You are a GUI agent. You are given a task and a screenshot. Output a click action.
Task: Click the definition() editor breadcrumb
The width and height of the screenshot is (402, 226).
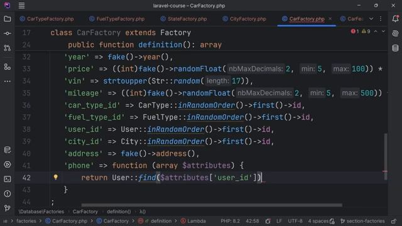[119, 212]
